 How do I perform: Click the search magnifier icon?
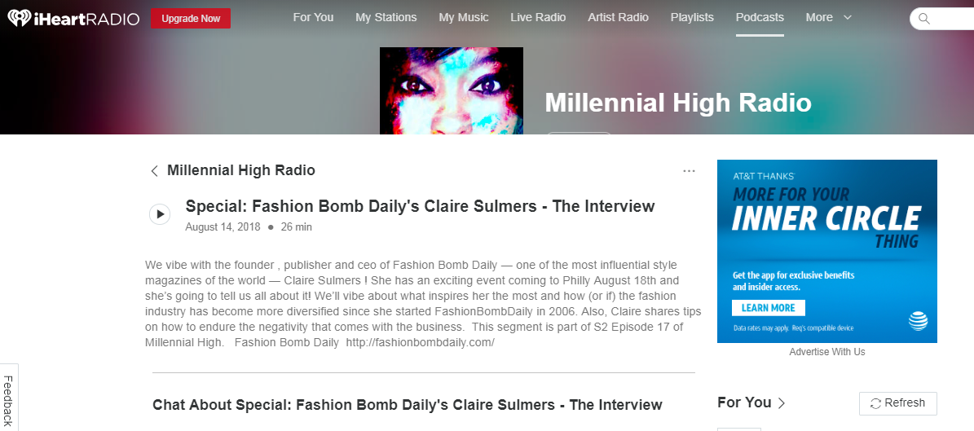[923, 19]
